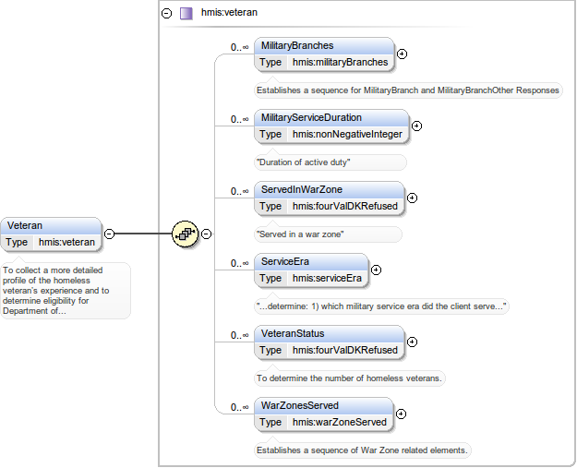Image resolution: width=577 pixels, height=468 pixels.
Task: Collapse the sequence compositor branch
Action: point(207,234)
